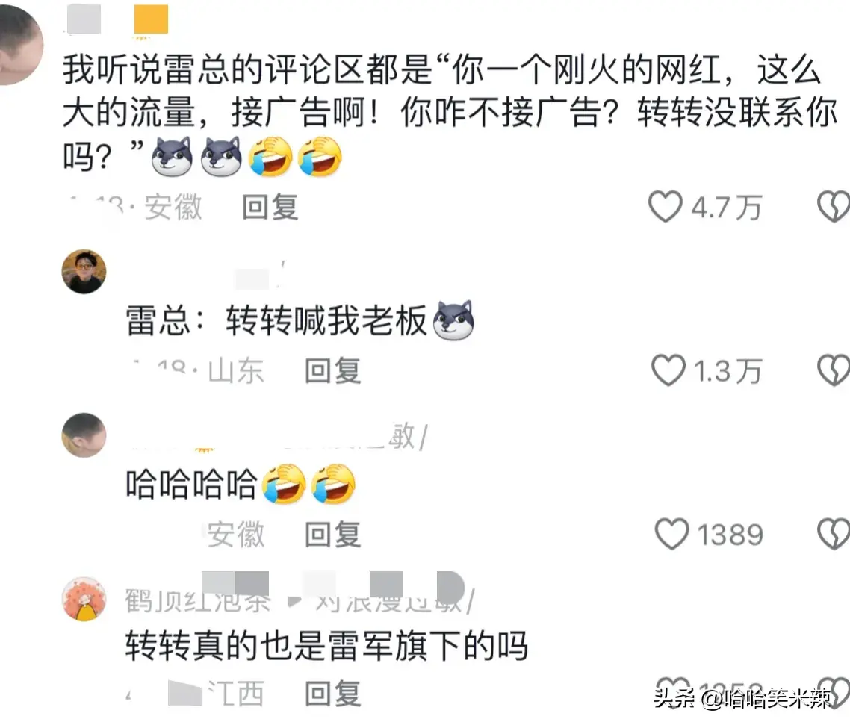This screenshot has width=850, height=728.
Task: Reply to the 江西 user's comment
Action: 333,694
